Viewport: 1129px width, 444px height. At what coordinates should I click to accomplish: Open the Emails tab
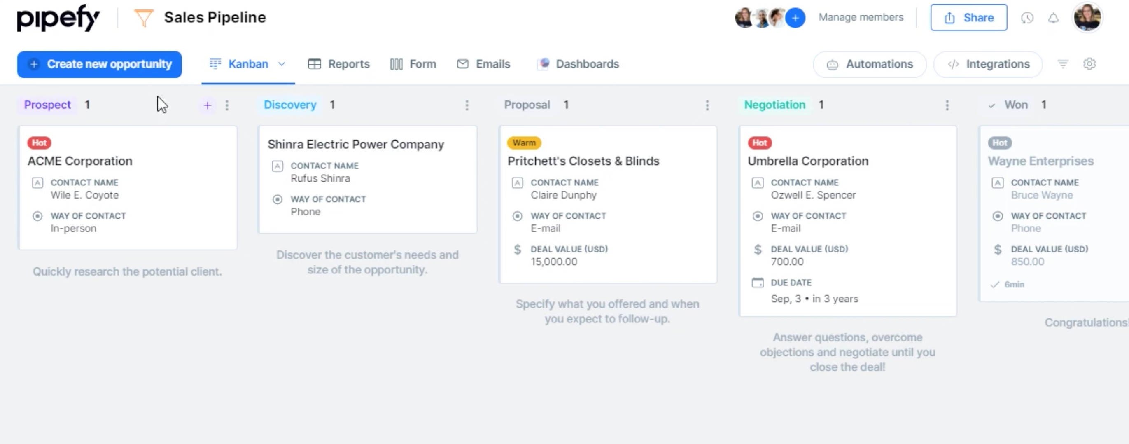tap(483, 64)
